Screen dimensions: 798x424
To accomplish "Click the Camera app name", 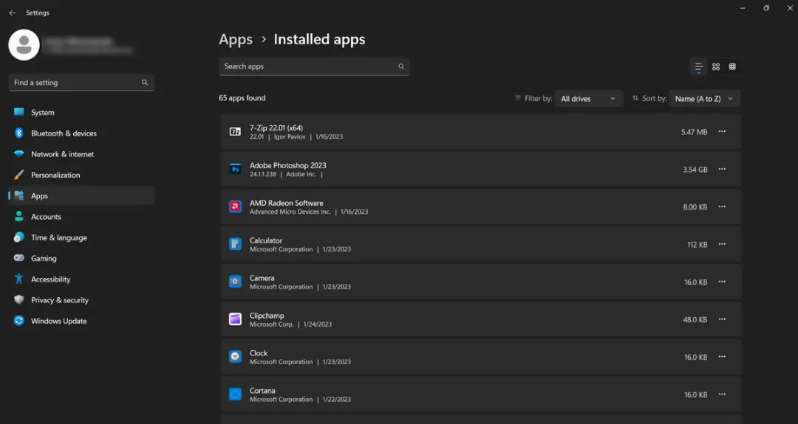I will coord(262,278).
